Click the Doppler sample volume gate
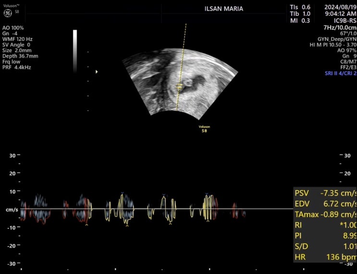Image resolution: width=357 pixels, height=274 pixels. (x=179, y=86)
